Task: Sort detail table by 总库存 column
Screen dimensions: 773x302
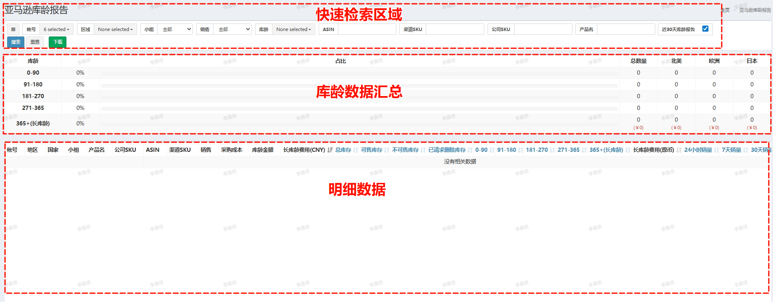Action: point(343,150)
